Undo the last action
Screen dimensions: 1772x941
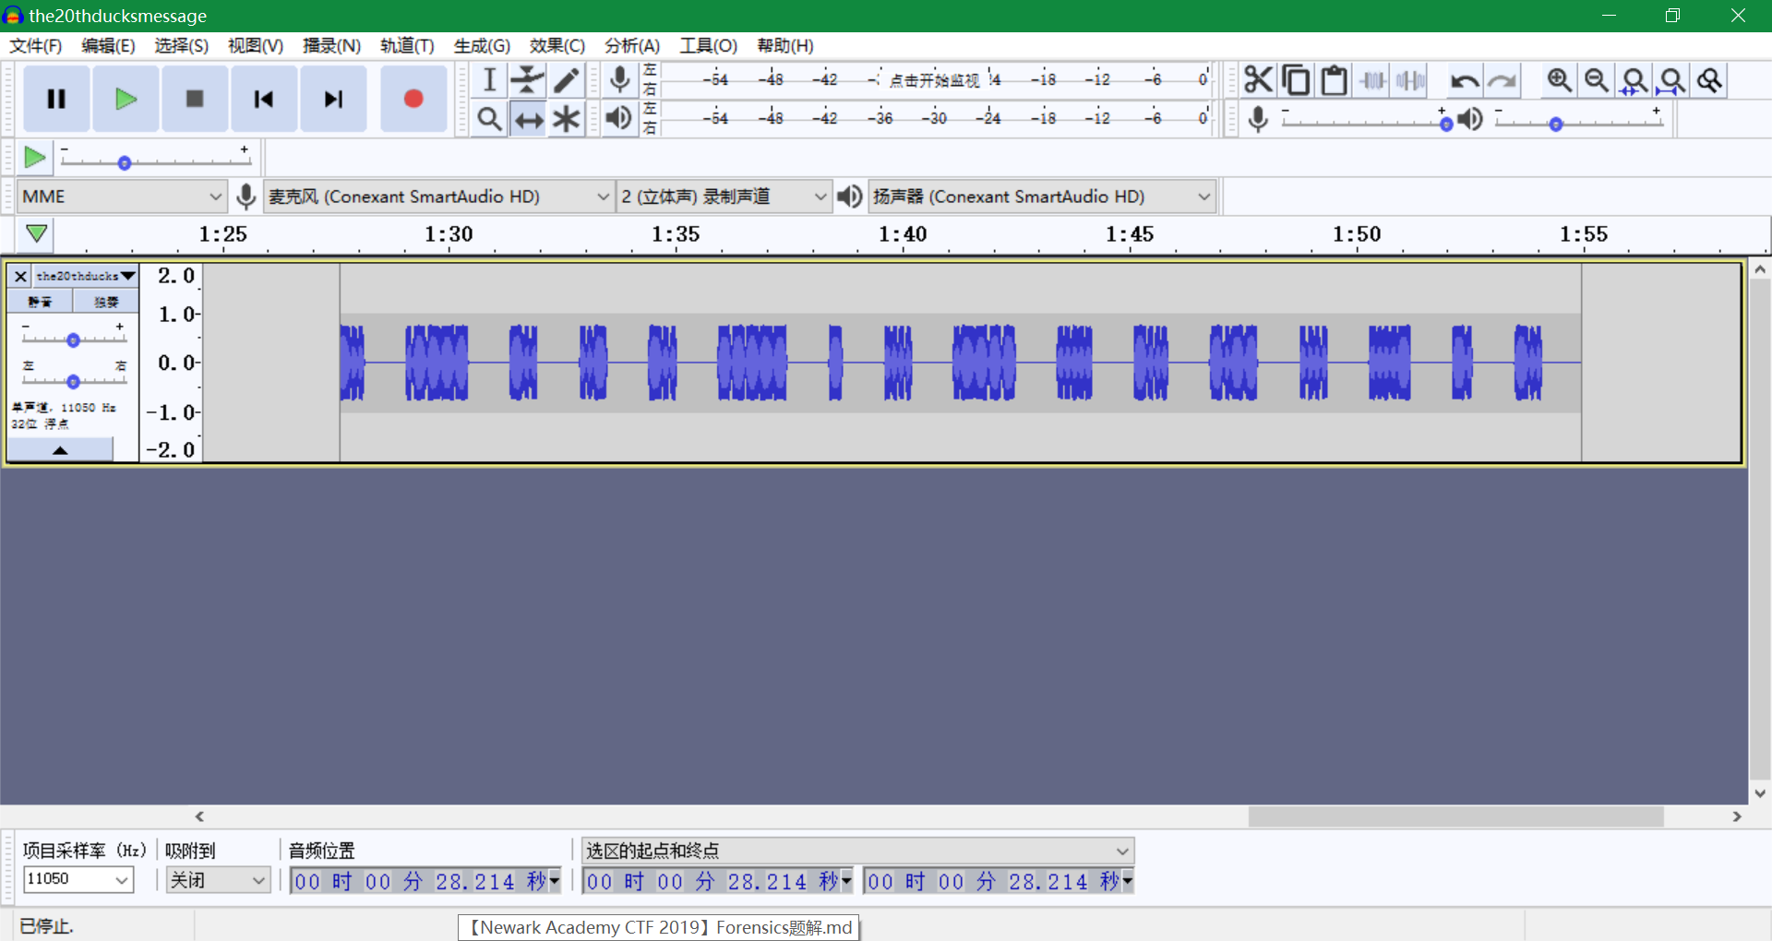coord(1464,81)
